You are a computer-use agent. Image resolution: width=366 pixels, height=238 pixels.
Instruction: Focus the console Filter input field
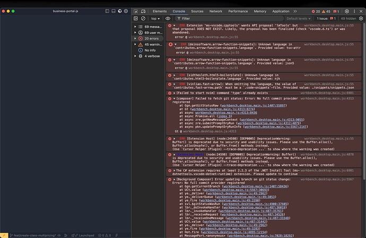[x=230, y=19]
